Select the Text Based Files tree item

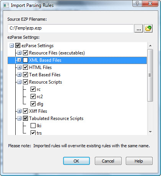coord(45,75)
